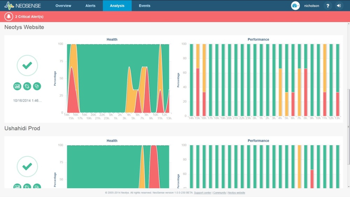Click the 8h bar in Neotys Performance chart

[306, 80]
